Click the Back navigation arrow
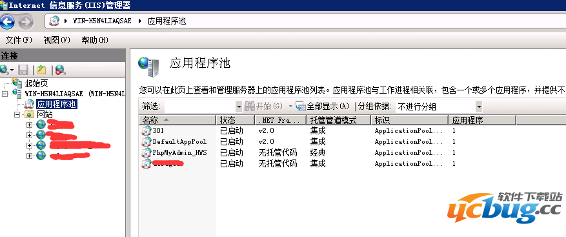566x237 pixels. click(x=7, y=22)
